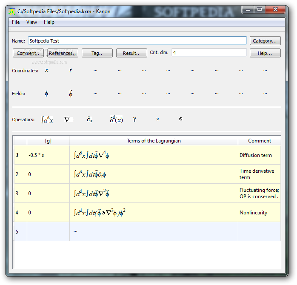Click the Time derivative term comment

point(259,174)
